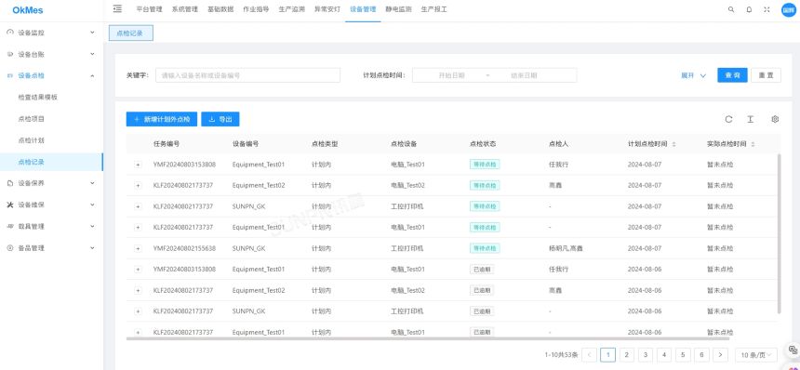The image size is (800, 370).
Task: Collapse the 设备点检 sidebar menu
Action: pos(92,75)
